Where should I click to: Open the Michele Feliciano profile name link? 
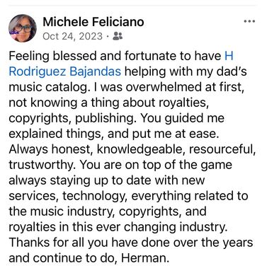pos(93,22)
